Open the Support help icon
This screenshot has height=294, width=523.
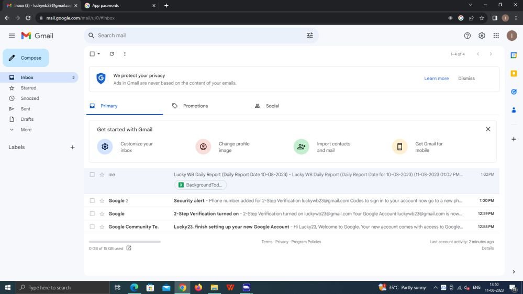click(x=467, y=36)
